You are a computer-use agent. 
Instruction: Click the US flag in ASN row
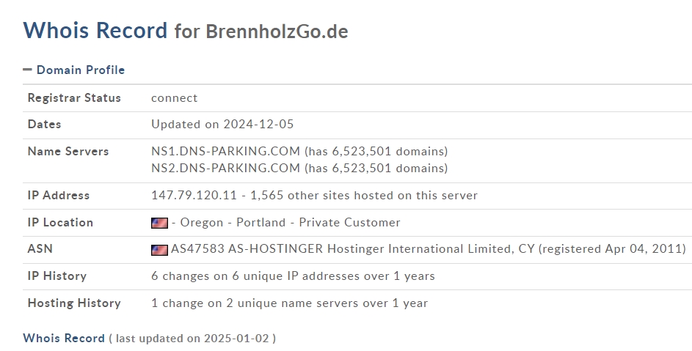[x=159, y=250]
